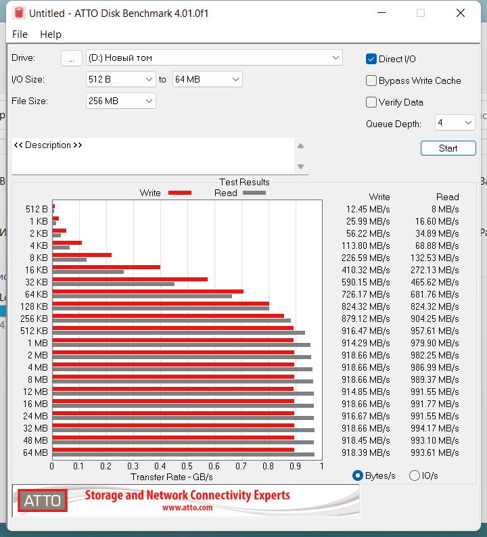Close the ATTO Disk Benchmark window
This screenshot has height=537, width=487.
click(461, 13)
